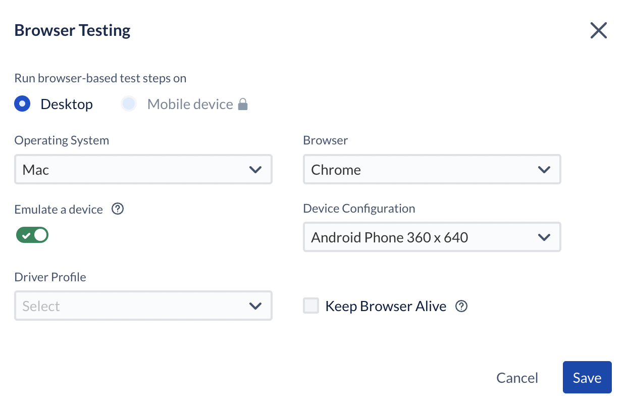Viewport: 628px width, 402px height.
Task: Select the Desktop radio button
Action: [x=22, y=104]
